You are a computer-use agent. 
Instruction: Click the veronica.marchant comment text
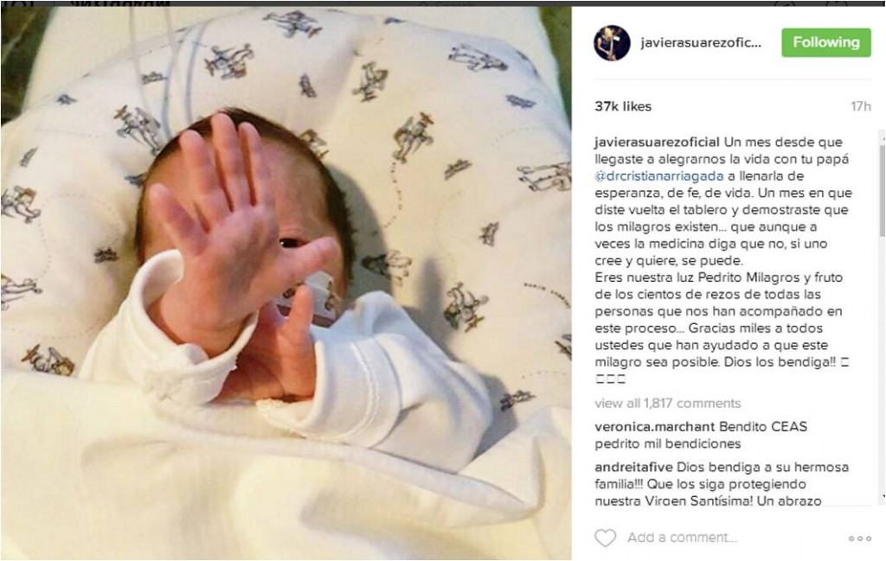701,435
